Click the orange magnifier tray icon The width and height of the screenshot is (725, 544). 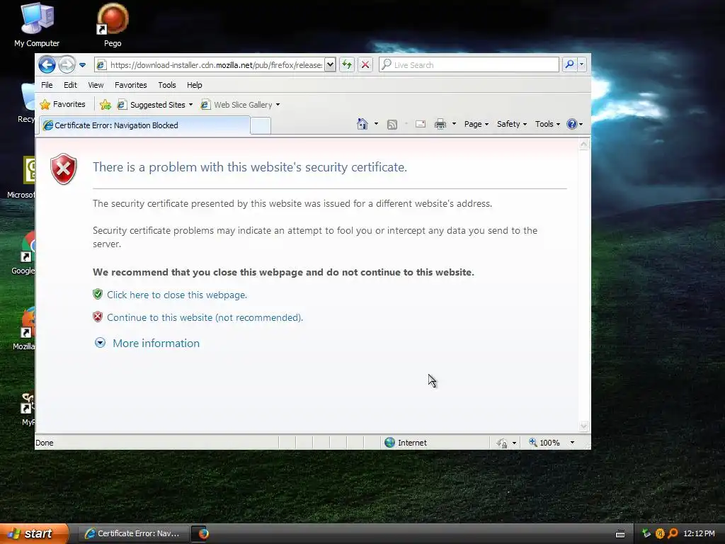click(673, 533)
